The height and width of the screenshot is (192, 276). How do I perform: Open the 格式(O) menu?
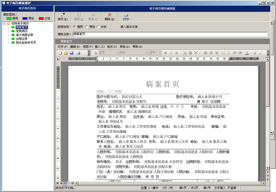coord(112,47)
